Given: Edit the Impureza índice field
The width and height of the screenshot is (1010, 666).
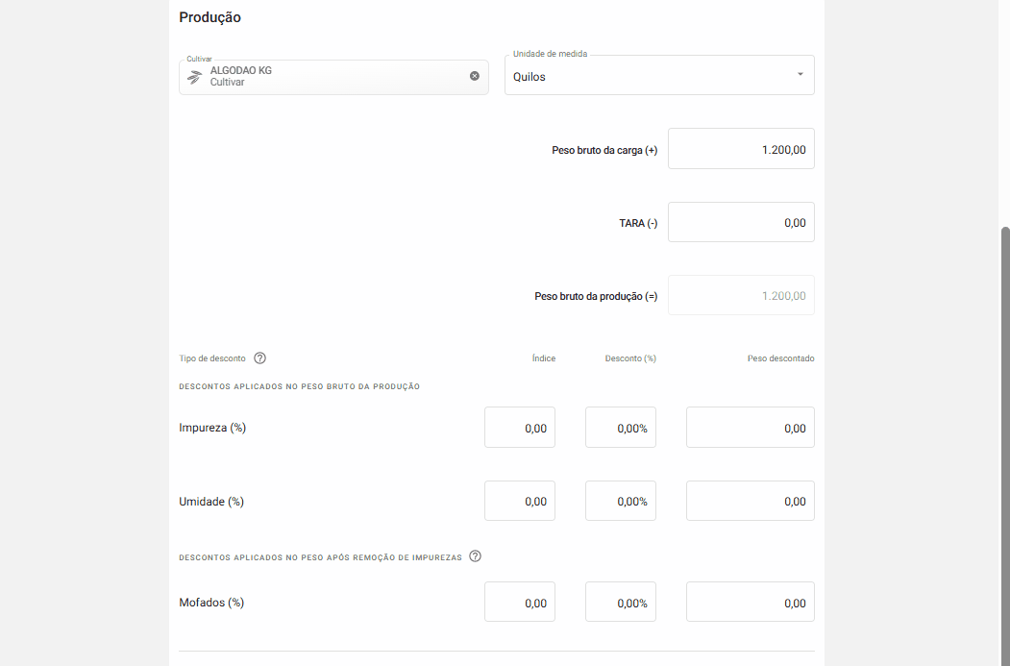Looking at the screenshot, I should [520, 428].
